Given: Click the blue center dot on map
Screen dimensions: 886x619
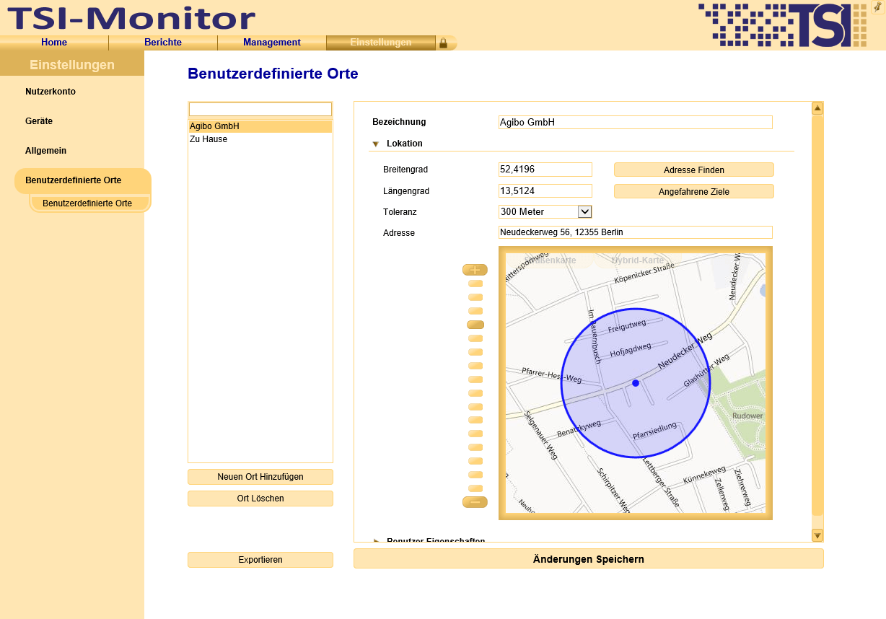Looking at the screenshot, I should tap(636, 383).
